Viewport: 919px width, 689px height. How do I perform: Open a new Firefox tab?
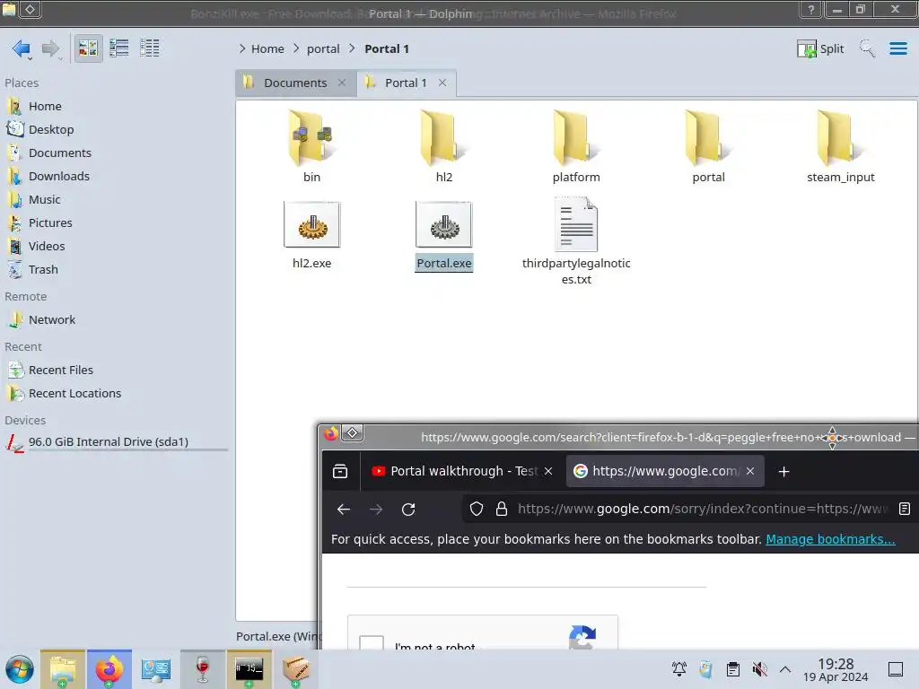tap(783, 472)
